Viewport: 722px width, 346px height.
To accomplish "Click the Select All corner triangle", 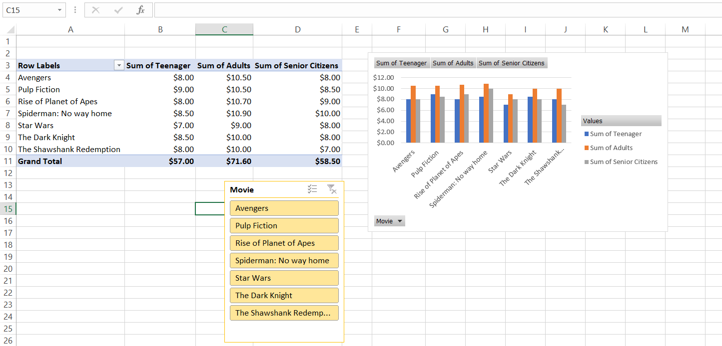I will (11, 30).
